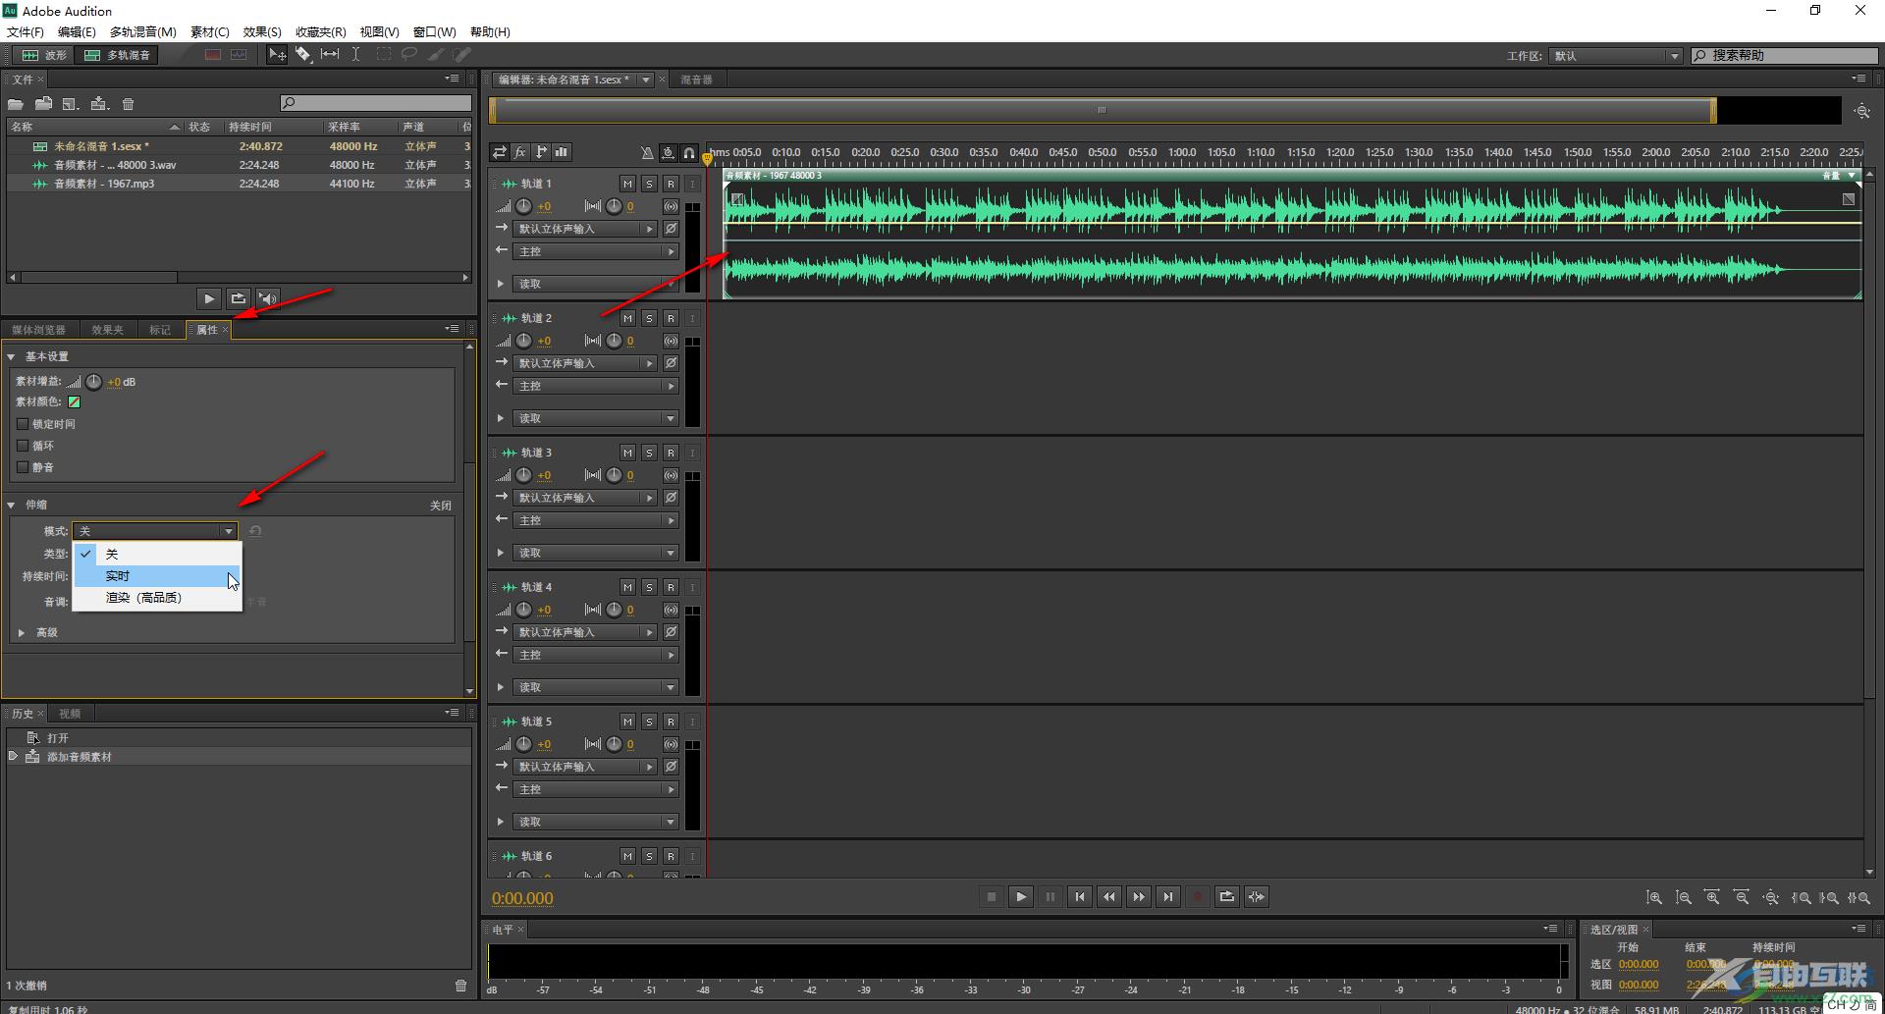1885x1014 pixels.
Task: Switch to 多轨混音 multitrack view
Action: click(x=118, y=55)
